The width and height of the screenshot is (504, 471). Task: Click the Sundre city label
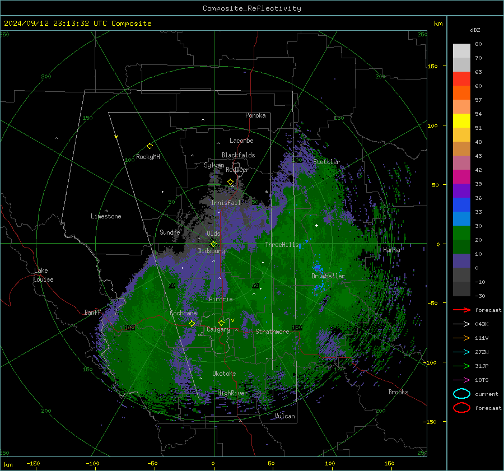coord(170,232)
